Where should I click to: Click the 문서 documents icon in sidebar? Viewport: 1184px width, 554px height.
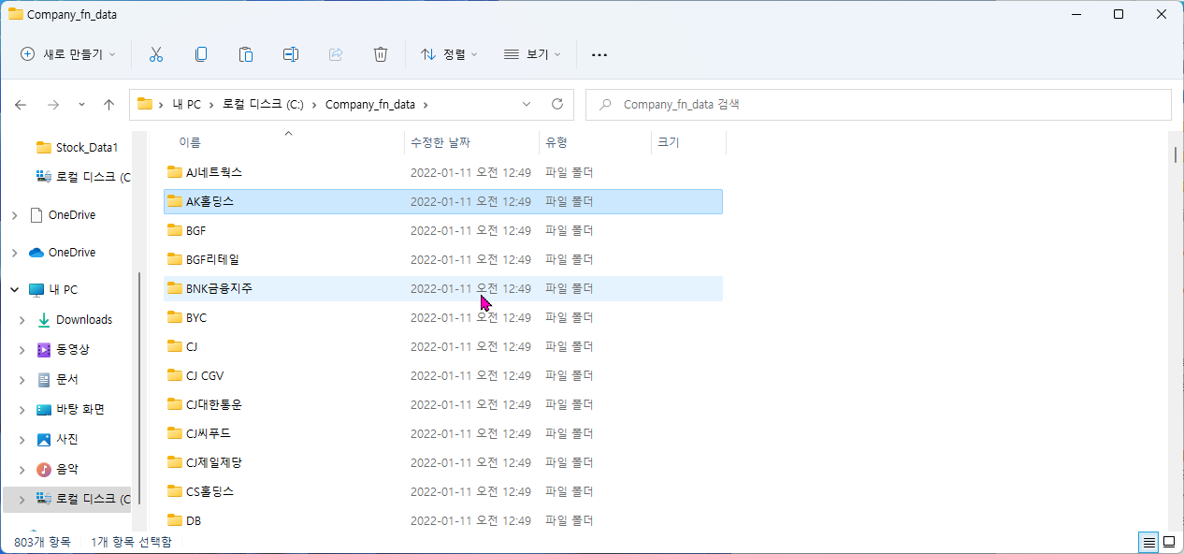coord(43,379)
